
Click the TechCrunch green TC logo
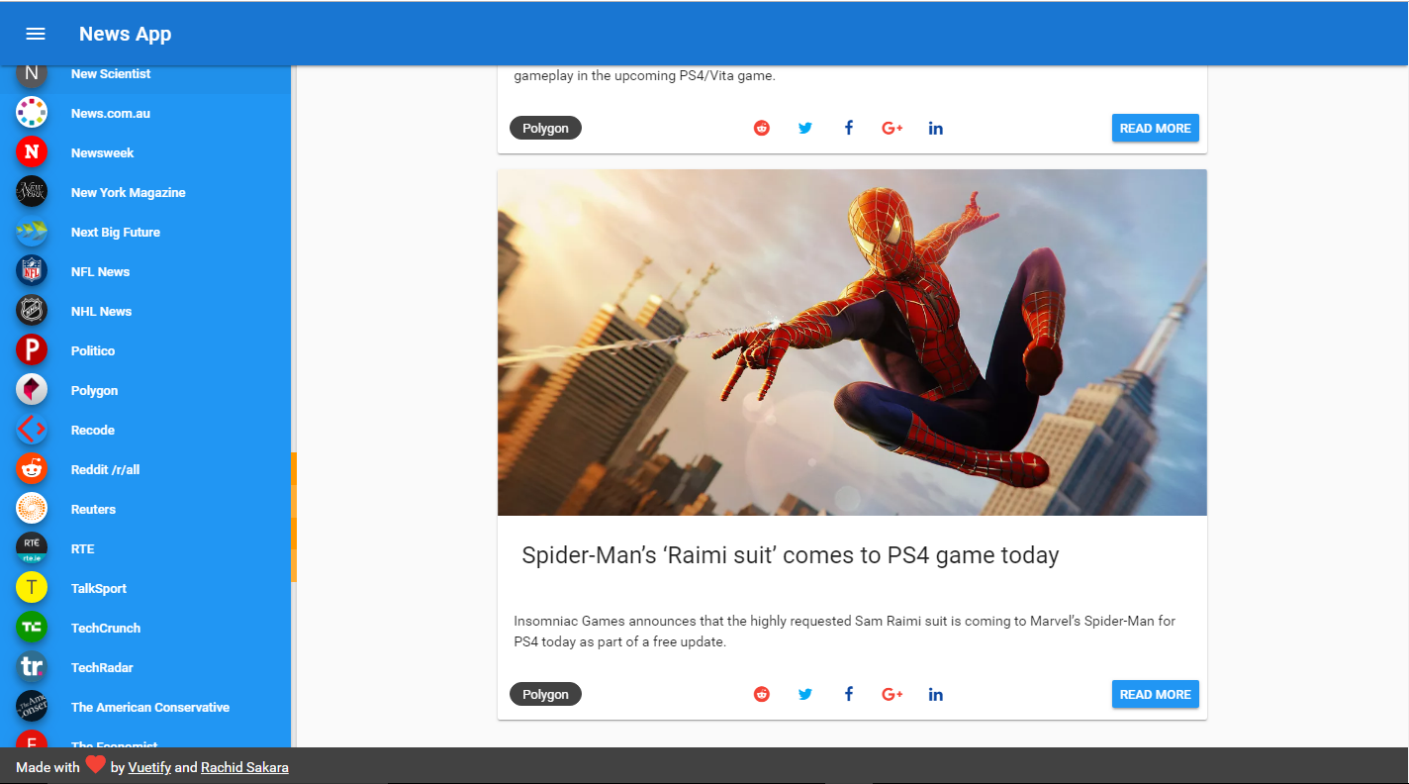(32, 628)
